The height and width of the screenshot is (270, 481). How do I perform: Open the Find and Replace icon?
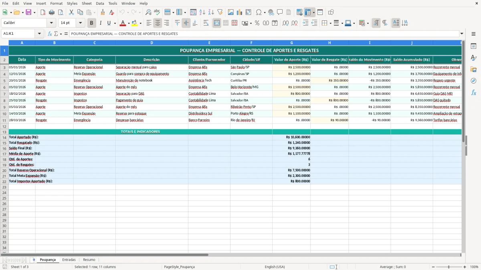point(148,12)
